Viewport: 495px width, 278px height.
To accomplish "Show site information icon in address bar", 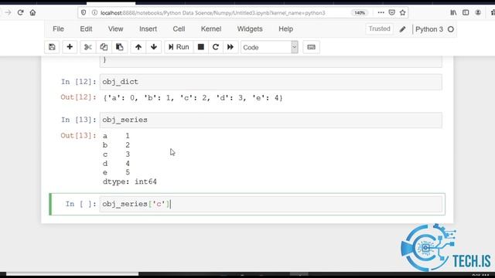I will [94, 12].
